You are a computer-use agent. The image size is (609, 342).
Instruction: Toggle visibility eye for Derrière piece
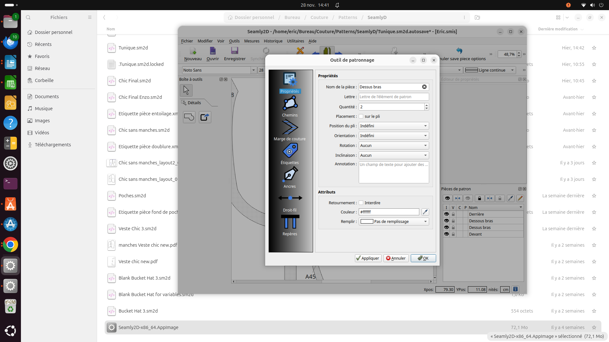coord(447,214)
